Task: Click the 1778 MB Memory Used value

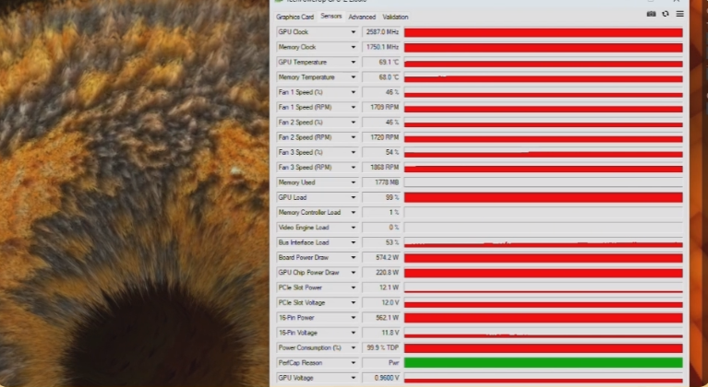Action: [381, 182]
